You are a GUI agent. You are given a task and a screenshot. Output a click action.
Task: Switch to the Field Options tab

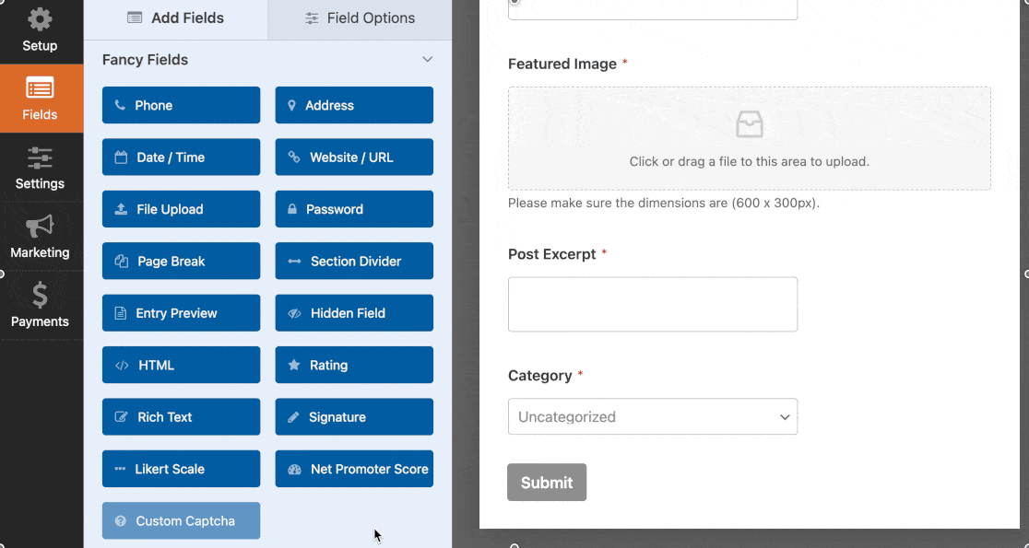361,18
